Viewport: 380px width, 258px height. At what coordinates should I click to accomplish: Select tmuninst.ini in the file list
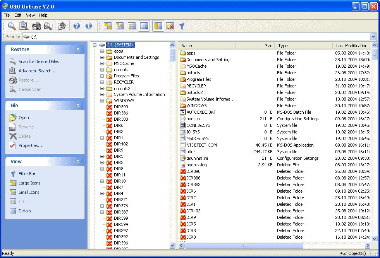197,158
